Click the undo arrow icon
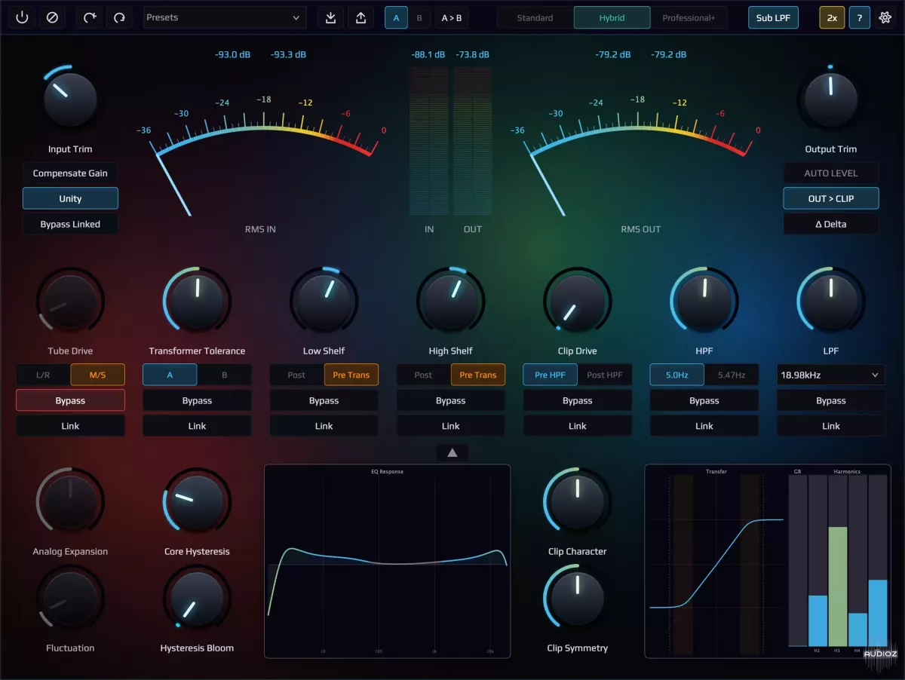The width and height of the screenshot is (905, 680). 90,17
